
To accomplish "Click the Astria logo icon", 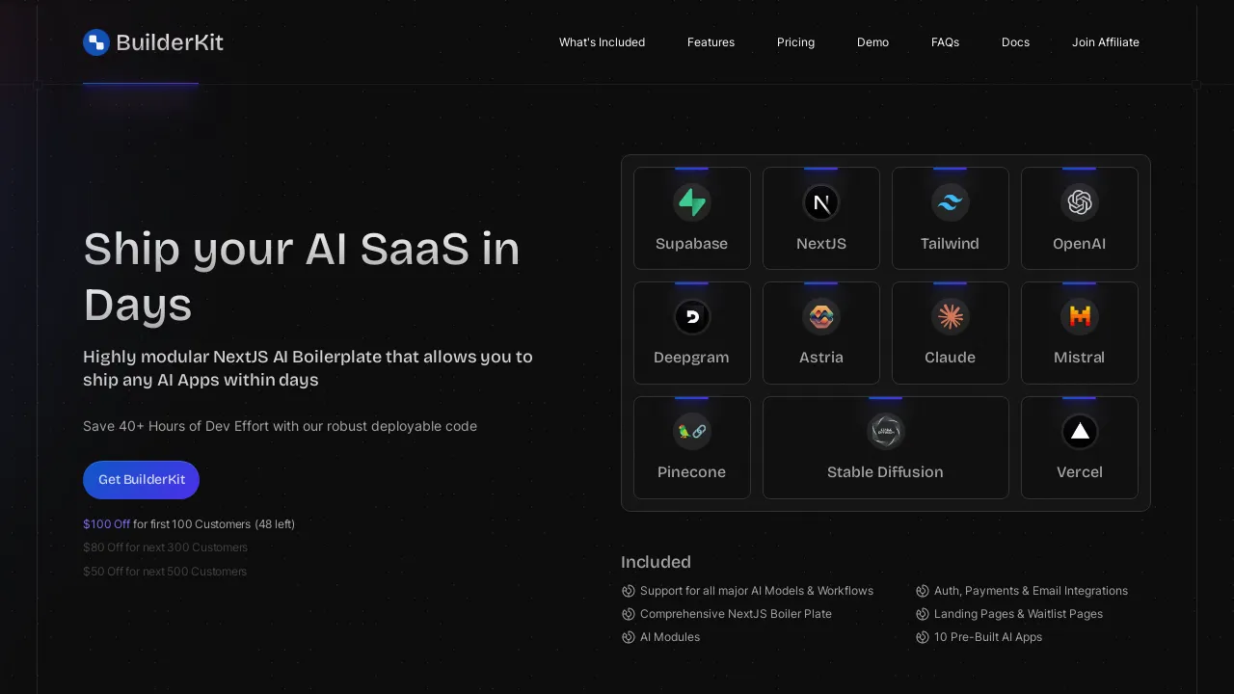I will coord(821,316).
